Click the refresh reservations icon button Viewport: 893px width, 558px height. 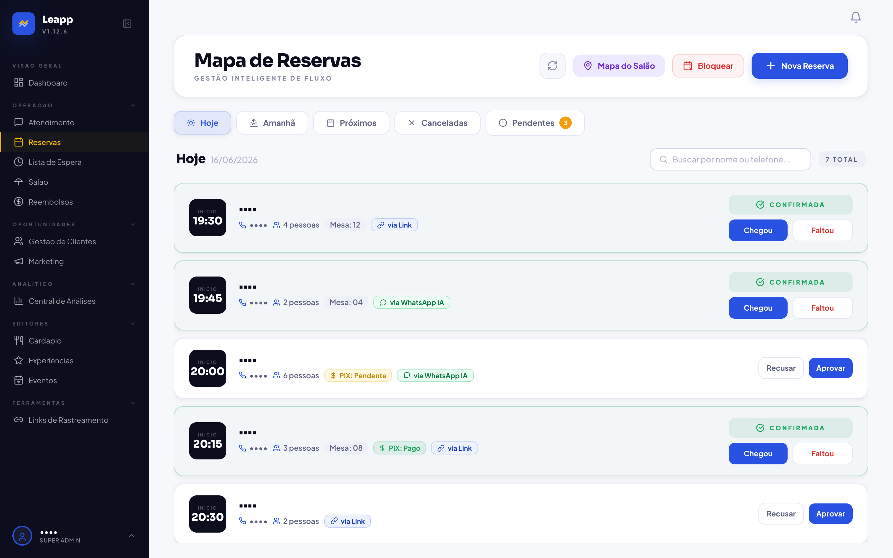(x=553, y=66)
